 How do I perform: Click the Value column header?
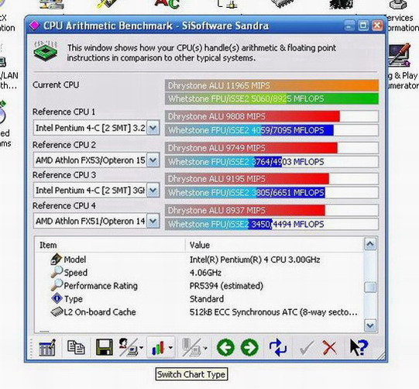pos(274,245)
